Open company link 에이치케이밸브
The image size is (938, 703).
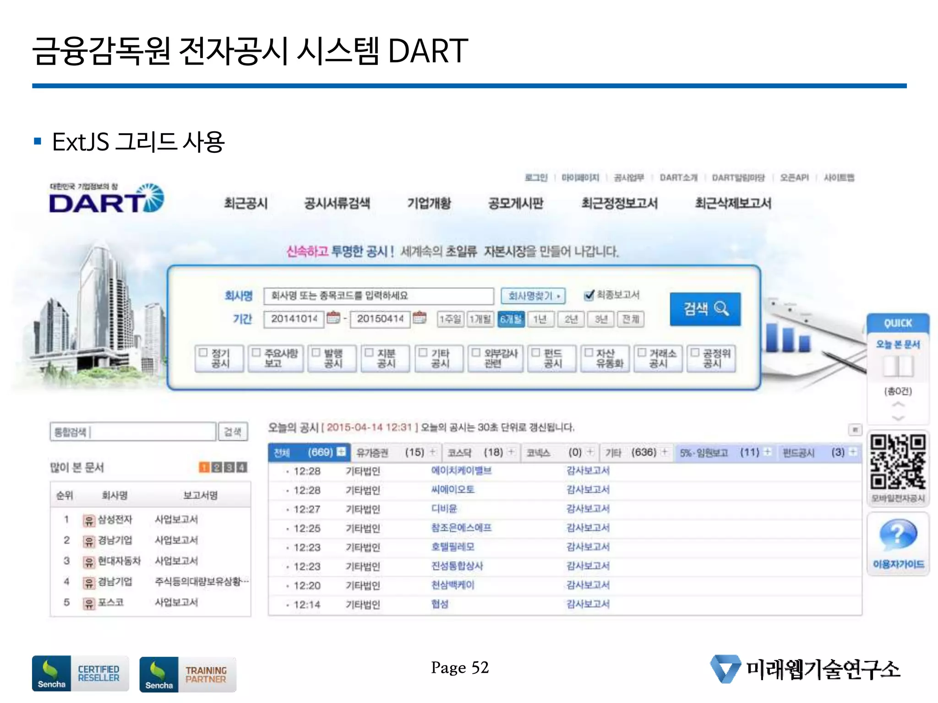[x=461, y=470]
